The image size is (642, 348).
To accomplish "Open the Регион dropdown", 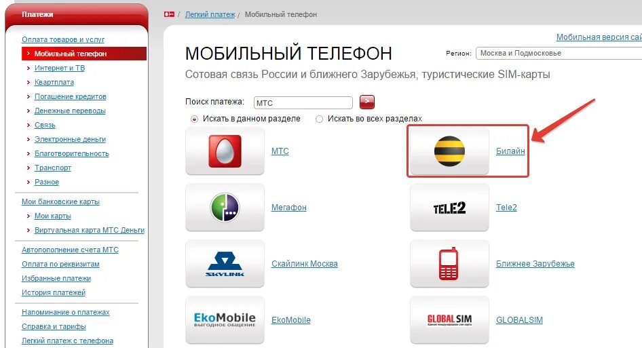I will click(559, 53).
